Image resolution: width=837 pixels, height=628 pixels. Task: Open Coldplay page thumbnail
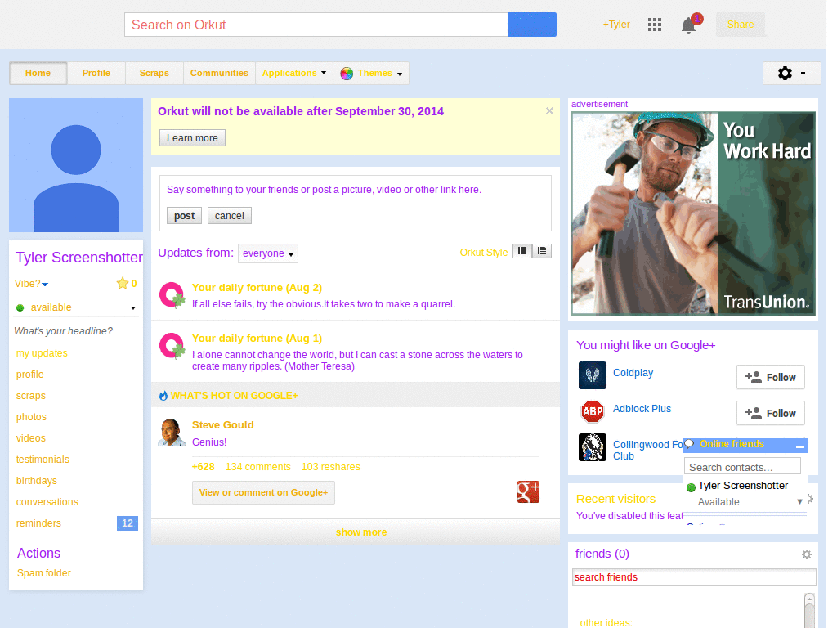pyautogui.click(x=593, y=375)
